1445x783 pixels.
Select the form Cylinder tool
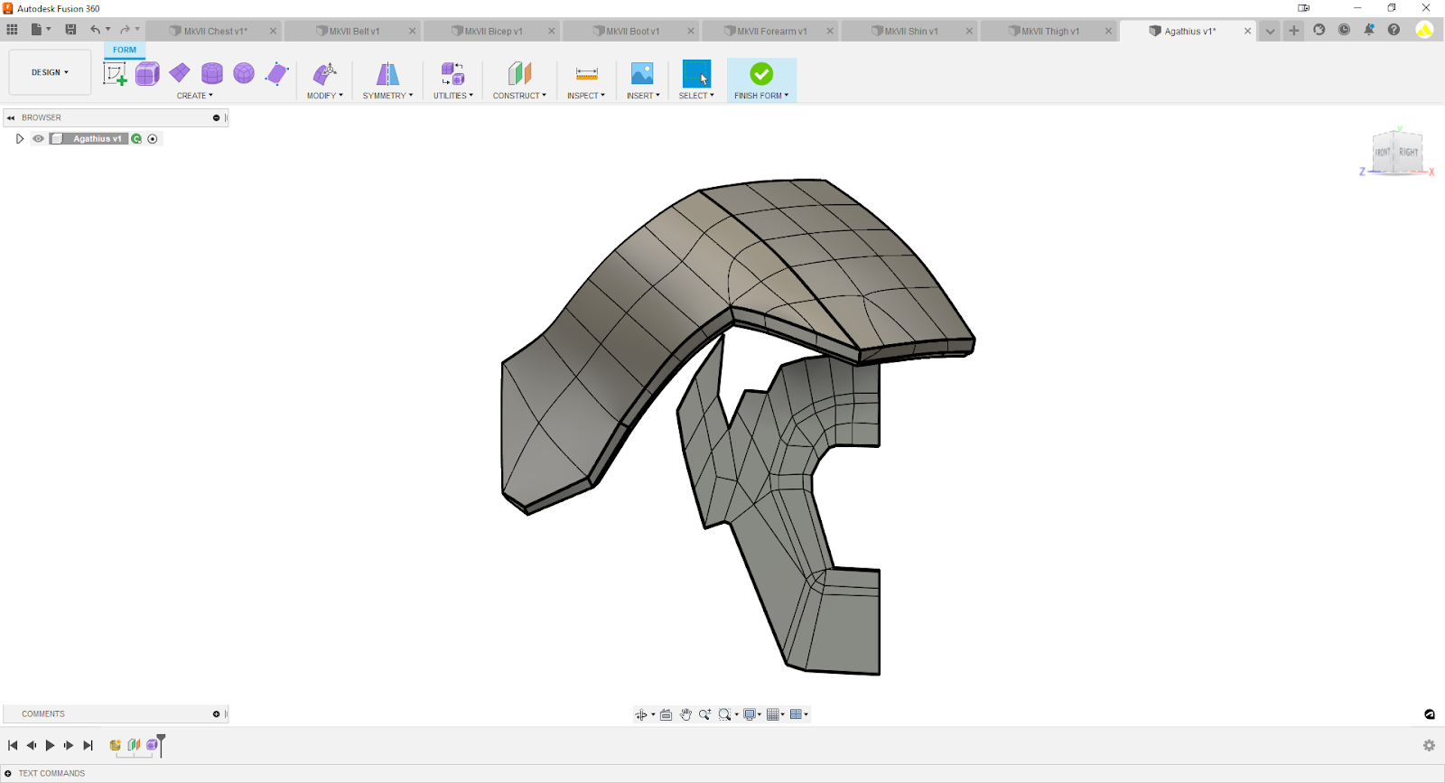[212, 73]
